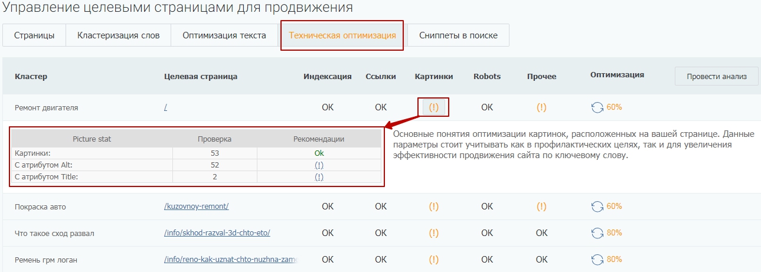
Task: Expand Картинки warning for Ремень грм логан
Action: point(434,260)
